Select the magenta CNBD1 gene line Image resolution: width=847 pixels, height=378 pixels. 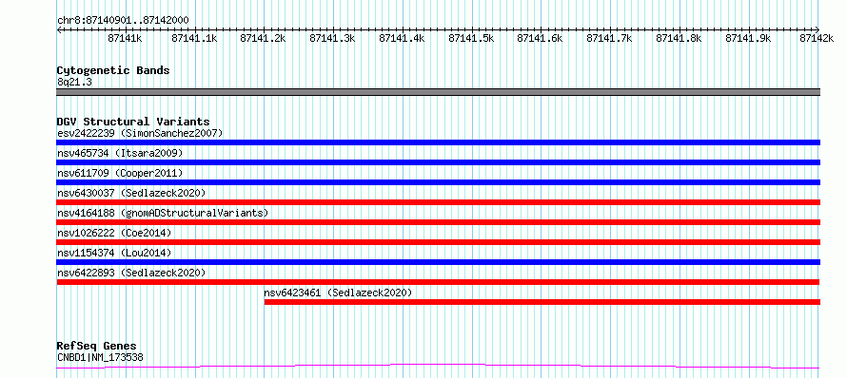438,367
